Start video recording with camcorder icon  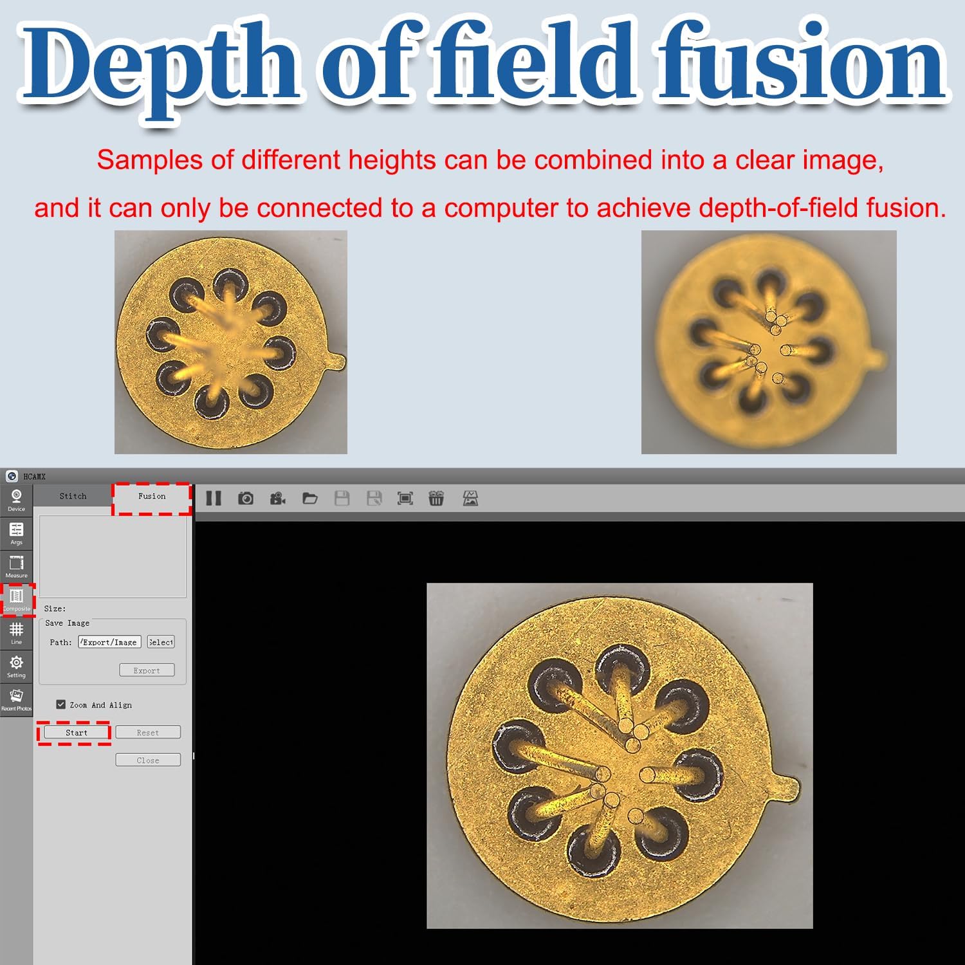278,498
